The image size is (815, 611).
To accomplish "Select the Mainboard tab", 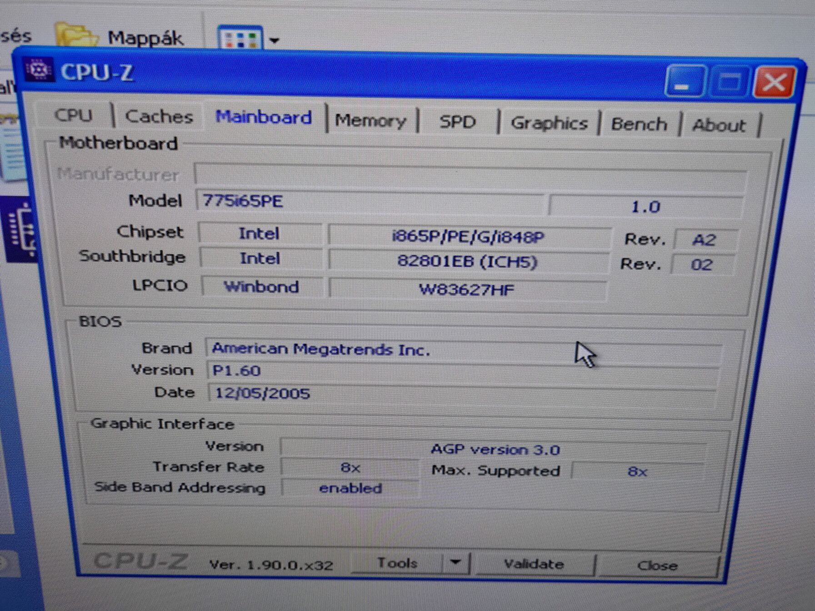I will 264,118.
